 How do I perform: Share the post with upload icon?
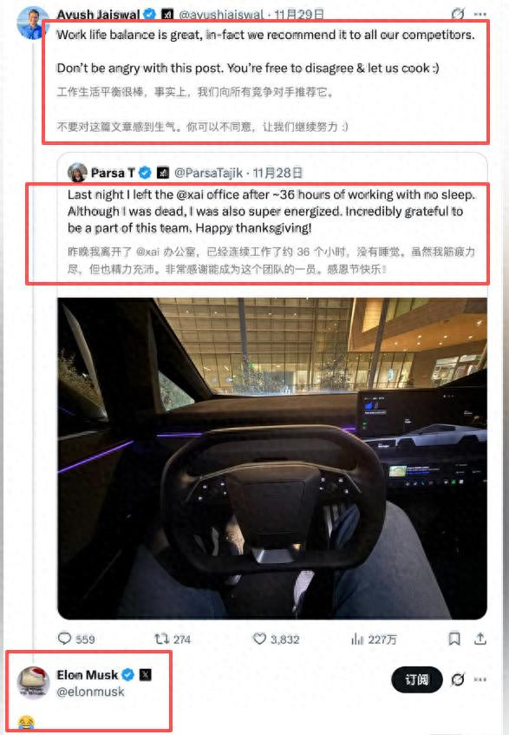[480, 639]
